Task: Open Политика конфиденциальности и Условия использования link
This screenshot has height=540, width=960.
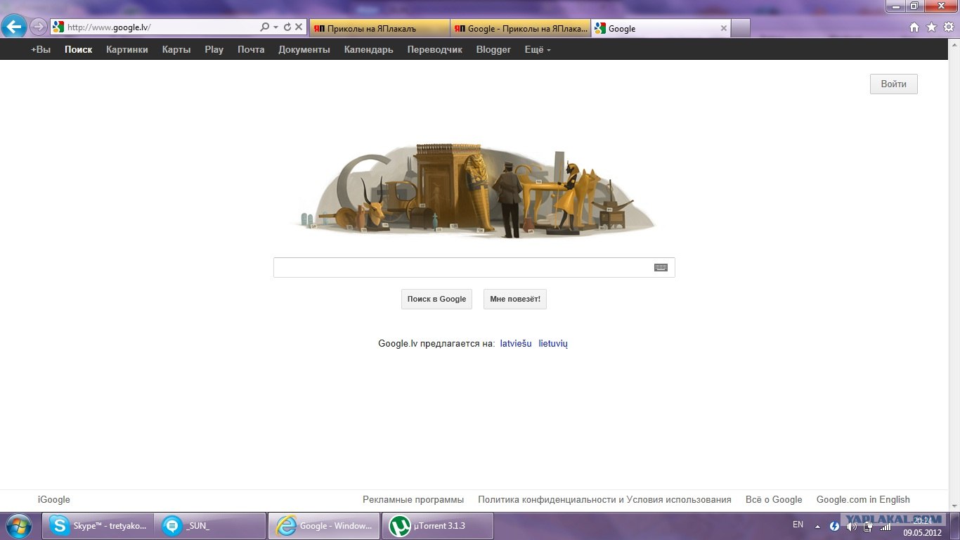Action: (604, 500)
